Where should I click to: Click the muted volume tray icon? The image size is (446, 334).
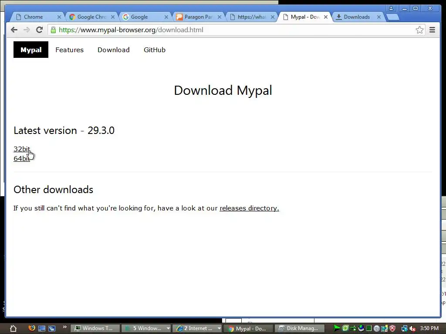(x=412, y=329)
